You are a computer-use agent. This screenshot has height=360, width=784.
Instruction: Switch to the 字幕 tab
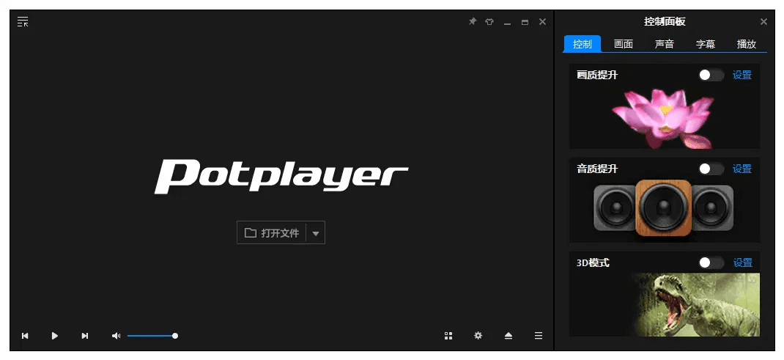706,44
